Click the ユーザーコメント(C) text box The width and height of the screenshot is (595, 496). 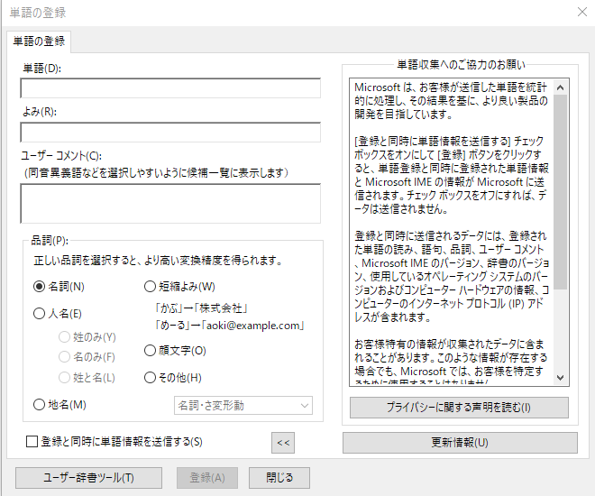pos(170,204)
